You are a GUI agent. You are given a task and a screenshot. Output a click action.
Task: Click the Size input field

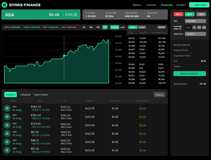[x=195, y=21]
